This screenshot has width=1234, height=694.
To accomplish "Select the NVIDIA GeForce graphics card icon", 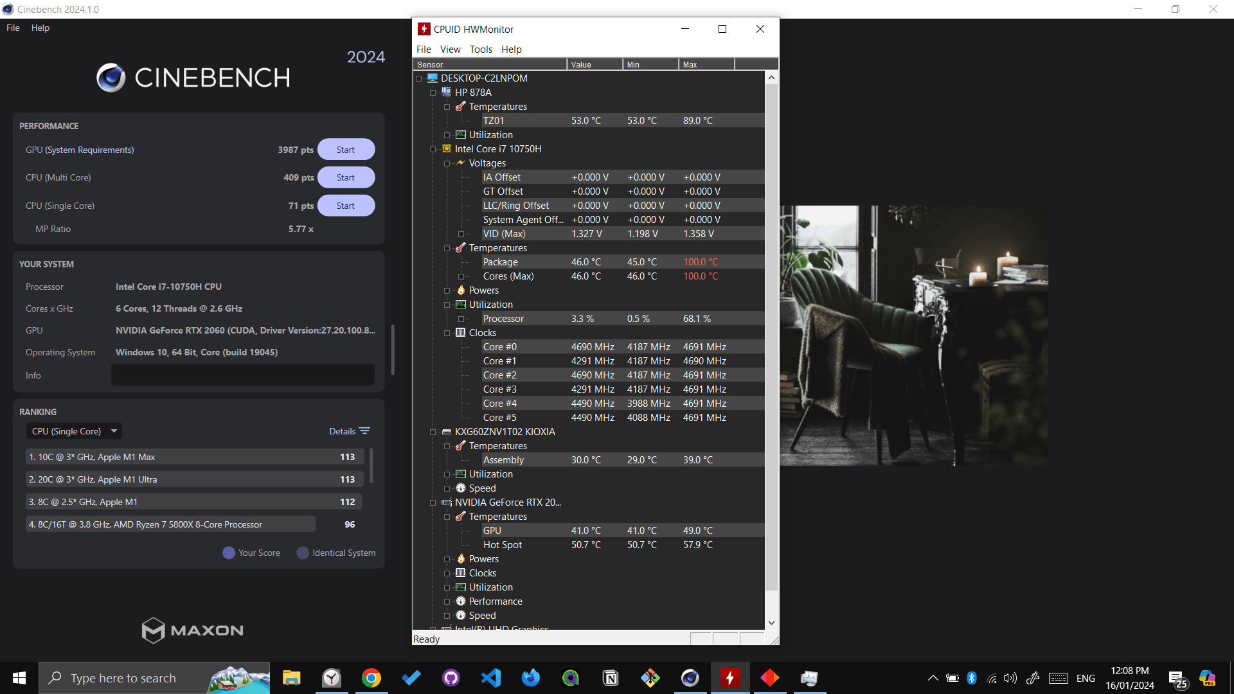I will click(447, 502).
